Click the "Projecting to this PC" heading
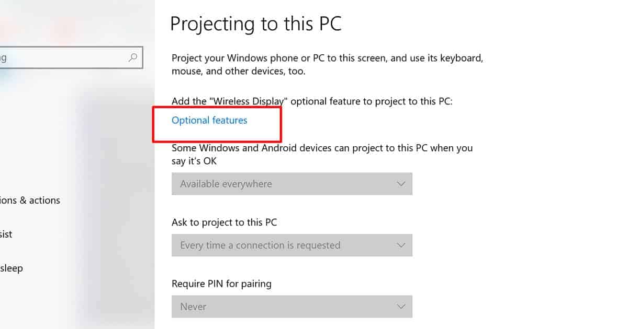Screen dimensions: 628x329 [x=256, y=25]
